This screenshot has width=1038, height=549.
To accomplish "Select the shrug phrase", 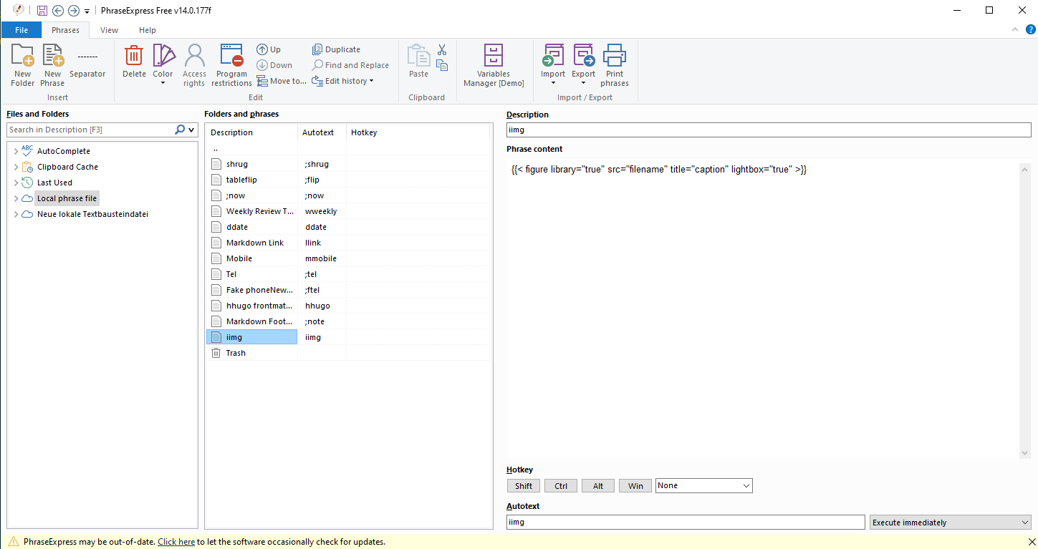I will click(x=237, y=164).
